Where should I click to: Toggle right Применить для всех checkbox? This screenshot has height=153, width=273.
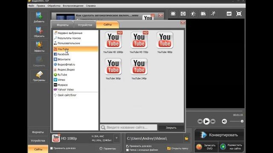128,146
